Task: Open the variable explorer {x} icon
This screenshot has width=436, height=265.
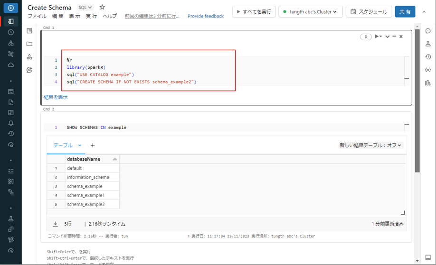Action: point(428,70)
